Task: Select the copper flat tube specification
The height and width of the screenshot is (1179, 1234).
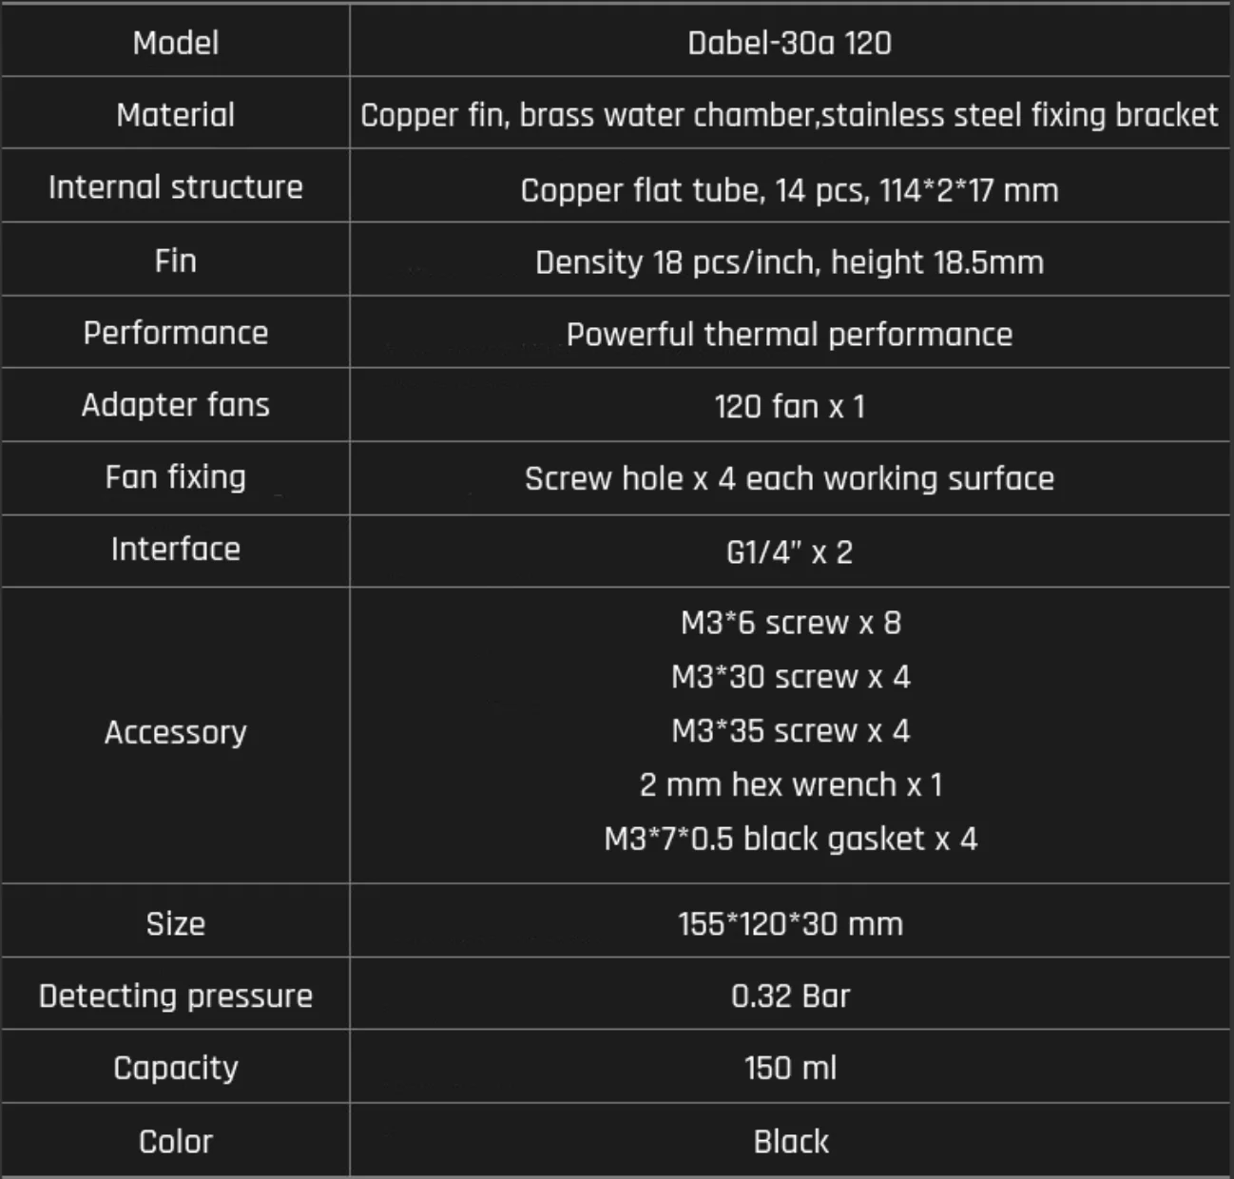Action: pos(789,190)
